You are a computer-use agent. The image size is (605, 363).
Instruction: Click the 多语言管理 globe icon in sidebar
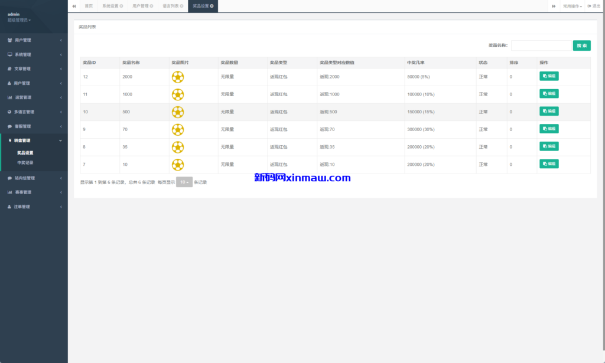[x=9, y=112]
